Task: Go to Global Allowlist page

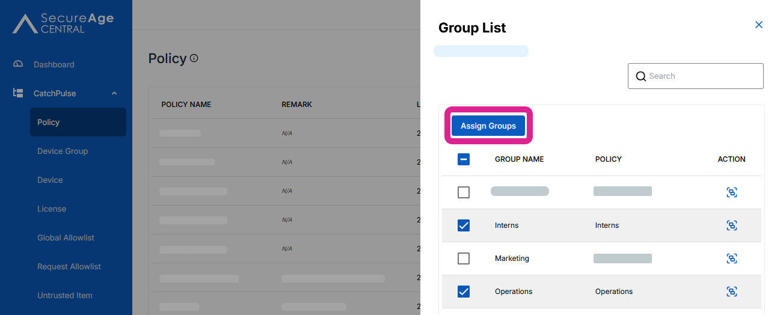Action: [x=66, y=237]
